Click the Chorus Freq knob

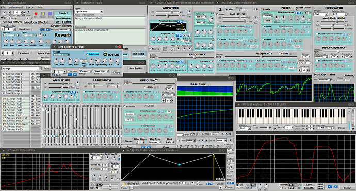coord(70,61)
